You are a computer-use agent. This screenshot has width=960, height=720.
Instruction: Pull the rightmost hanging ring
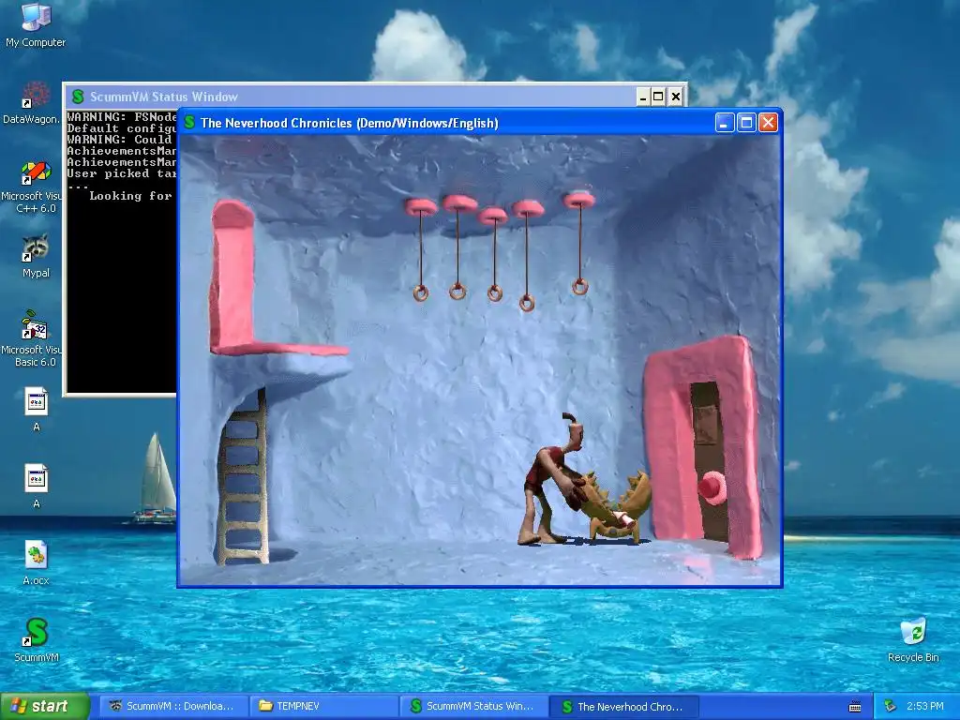(x=579, y=286)
